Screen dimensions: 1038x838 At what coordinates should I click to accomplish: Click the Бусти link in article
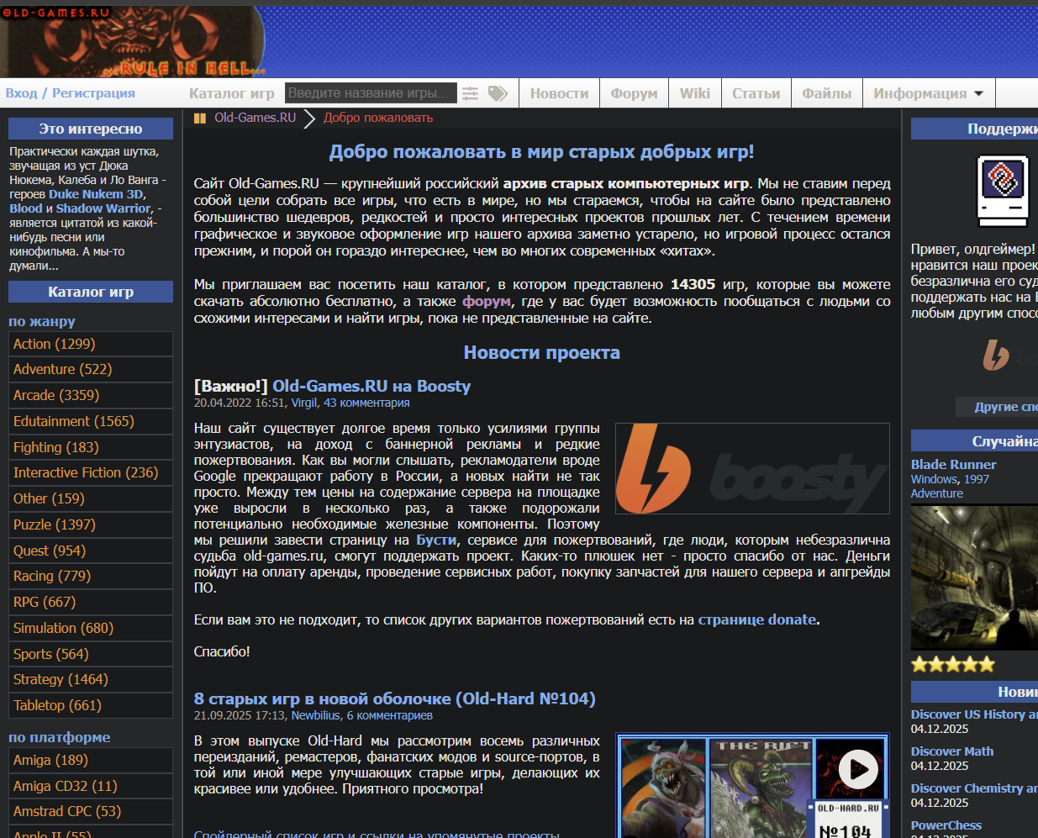click(436, 540)
